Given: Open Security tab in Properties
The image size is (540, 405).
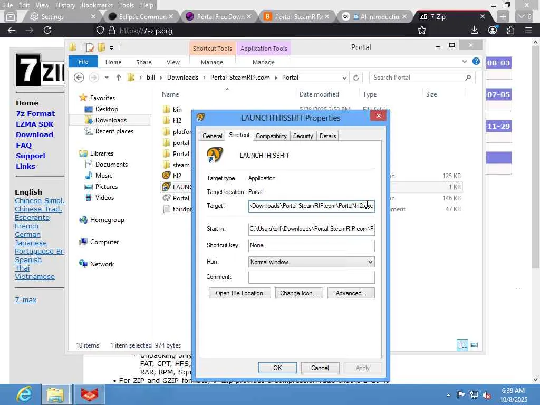Looking at the screenshot, I should [x=303, y=136].
